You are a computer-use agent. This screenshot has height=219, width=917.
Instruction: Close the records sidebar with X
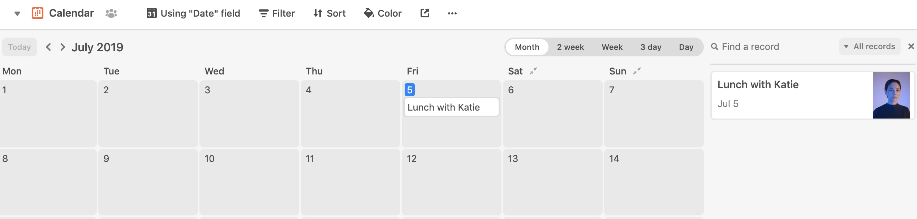tap(911, 46)
